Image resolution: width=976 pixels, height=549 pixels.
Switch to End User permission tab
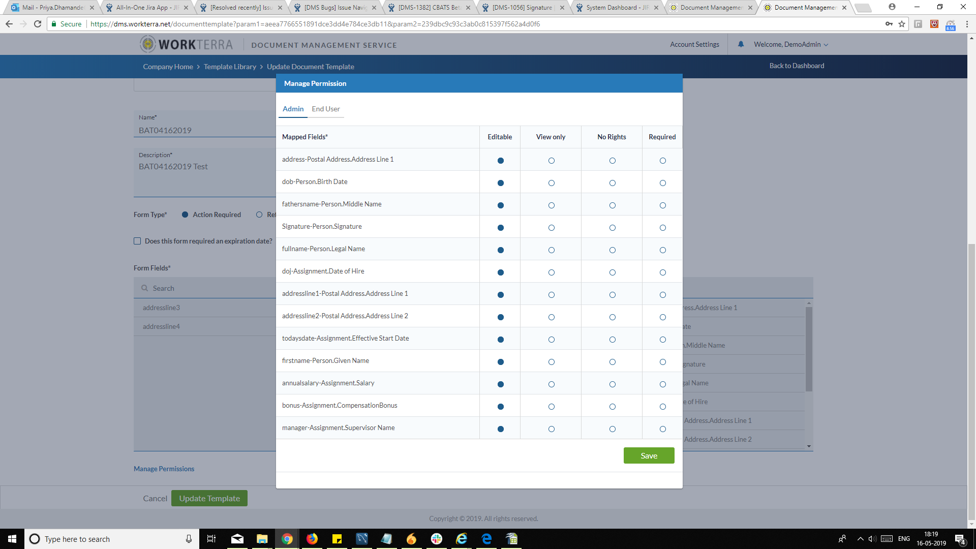click(x=326, y=109)
